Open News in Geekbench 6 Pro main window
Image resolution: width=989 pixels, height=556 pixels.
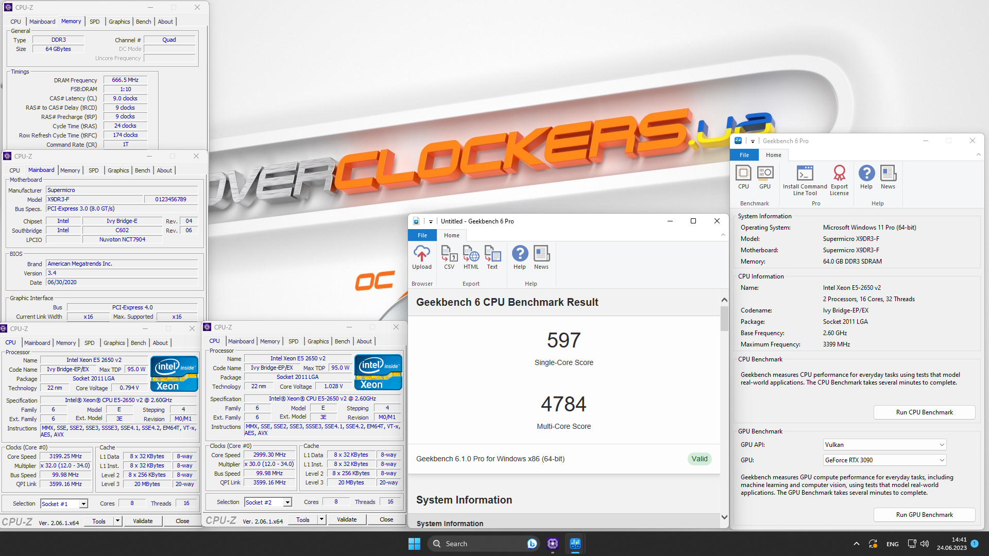888,177
